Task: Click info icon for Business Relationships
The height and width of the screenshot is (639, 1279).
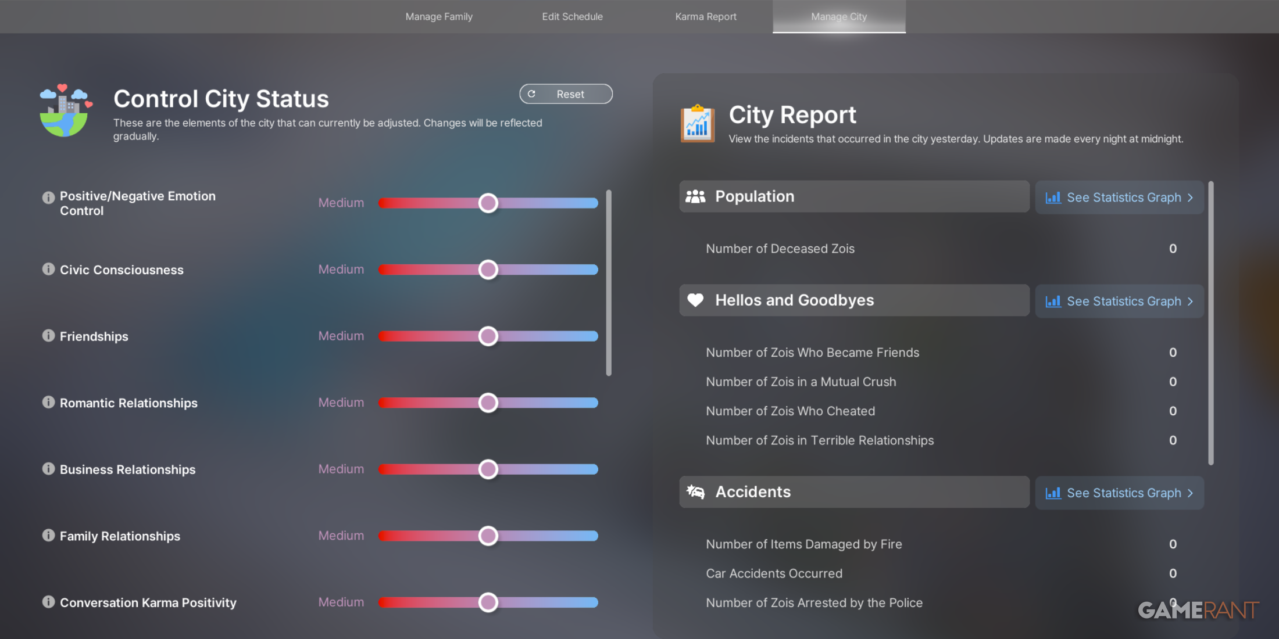Action: pyautogui.click(x=48, y=469)
